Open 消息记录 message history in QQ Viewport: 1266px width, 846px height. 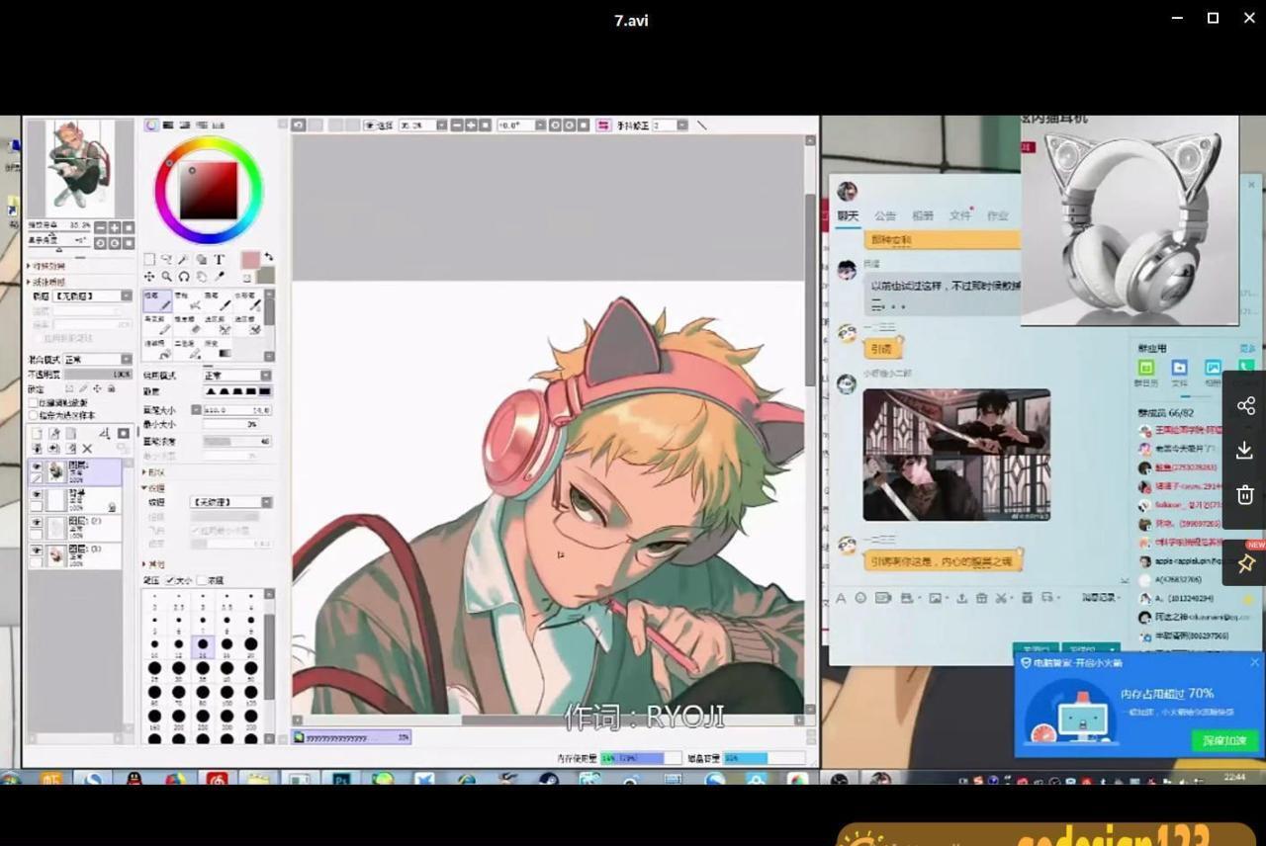click(1100, 597)
